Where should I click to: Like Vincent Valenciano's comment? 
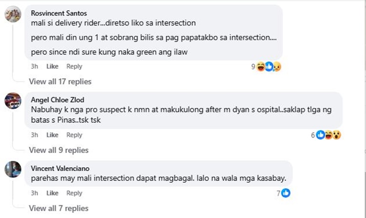click(52, 193)
